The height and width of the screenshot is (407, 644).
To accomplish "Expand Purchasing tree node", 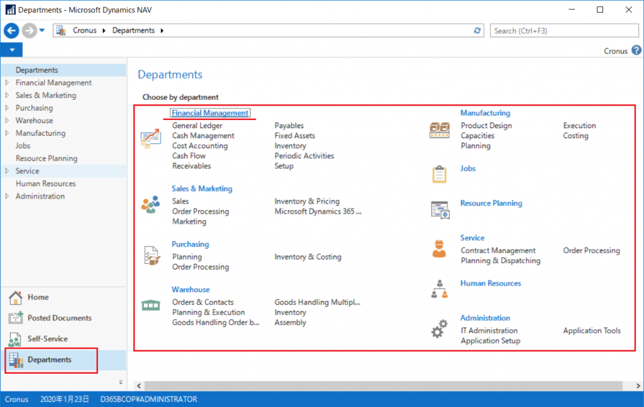I will click(x=7, y=108).
